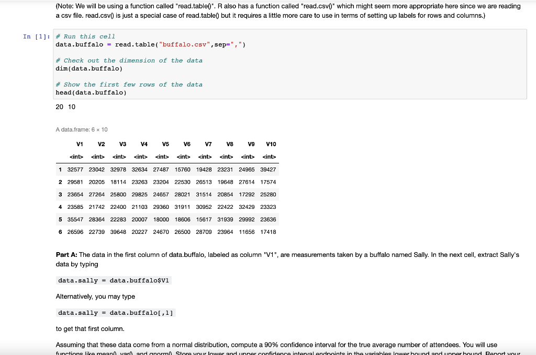
Task: Click the comment "# Show the first few rows"
Action: tap(129, 84)
